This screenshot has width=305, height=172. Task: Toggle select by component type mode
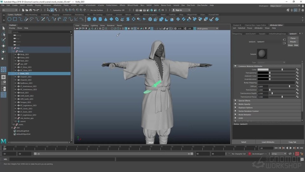tap(56, 10)
